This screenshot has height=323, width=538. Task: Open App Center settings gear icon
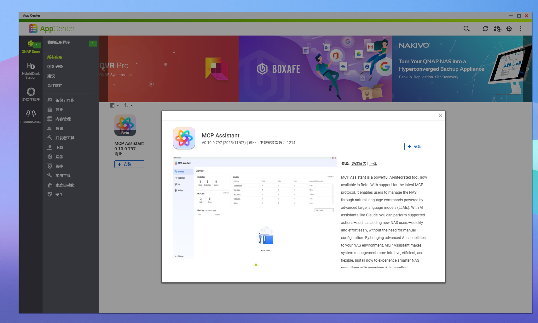509,29
